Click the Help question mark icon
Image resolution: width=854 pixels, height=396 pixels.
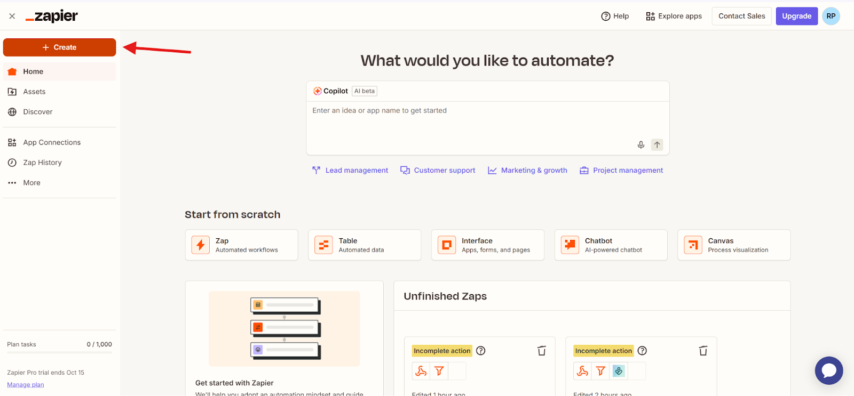coord(606,16)
